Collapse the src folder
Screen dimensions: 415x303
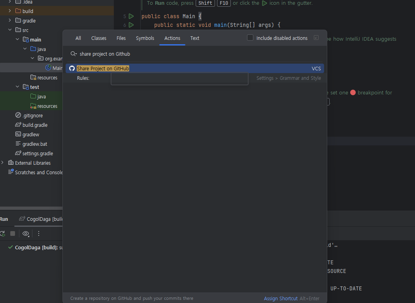pyautogui.click(x=10, y=30)
